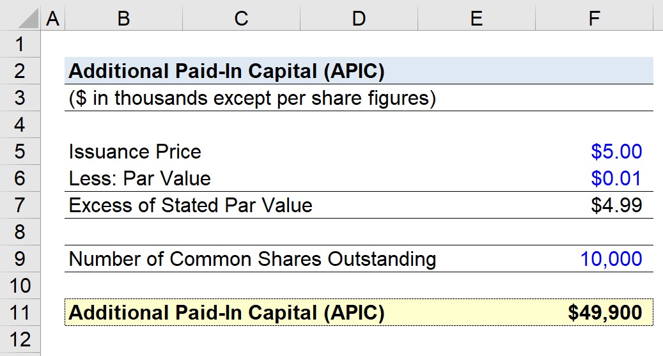Viewport: 663px width, 356px height.
Task: Select column B header
Action: 123,20
